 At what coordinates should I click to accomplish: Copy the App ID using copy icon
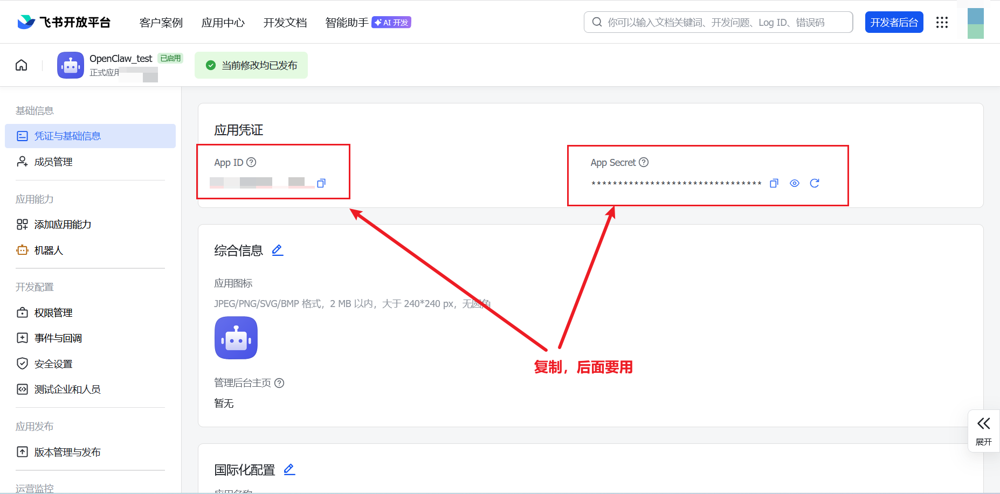[321, 183]
